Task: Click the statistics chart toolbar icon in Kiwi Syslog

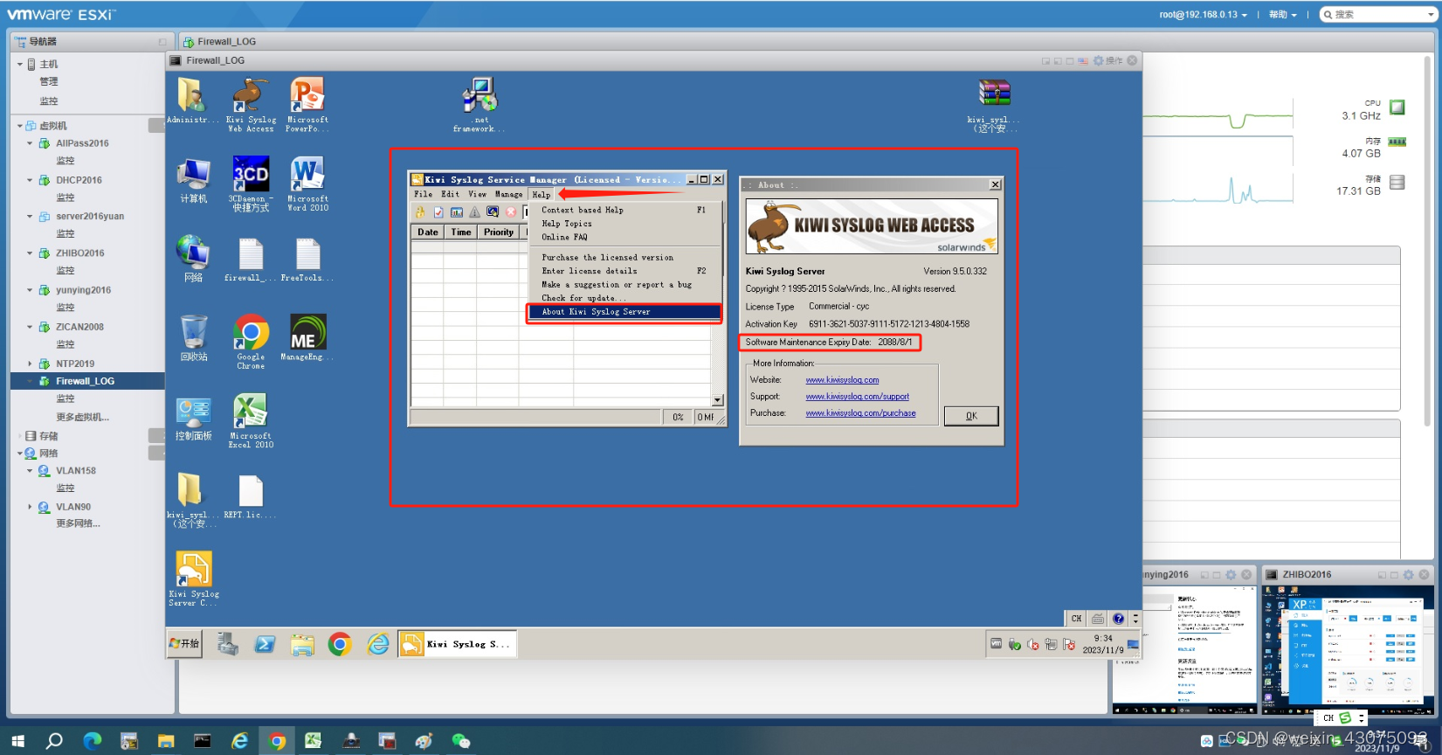Action: tap(457, 212)
